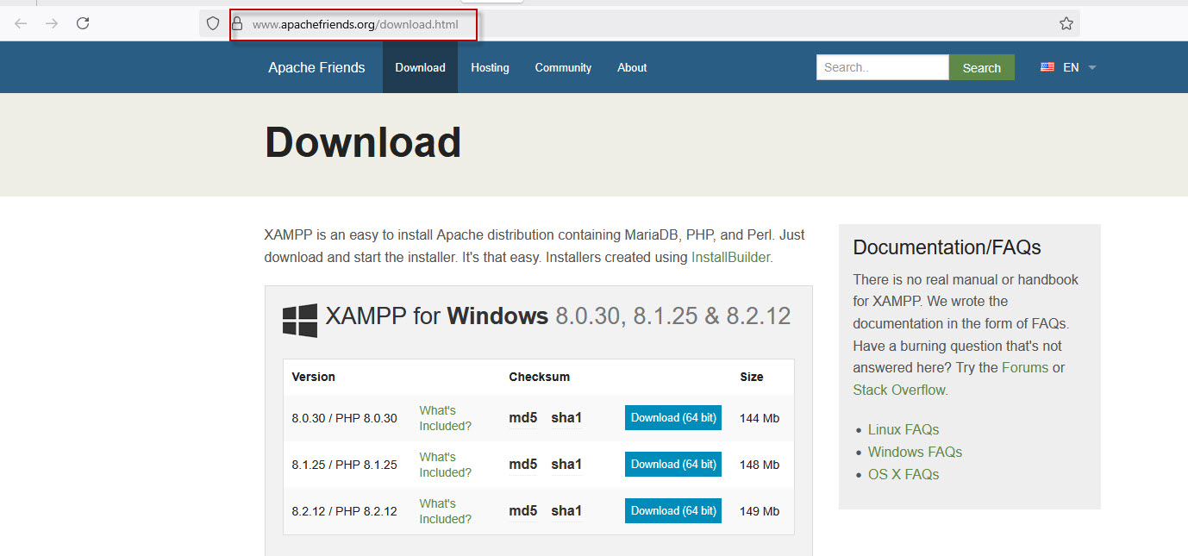Click the Size column header

pos(752,377)
